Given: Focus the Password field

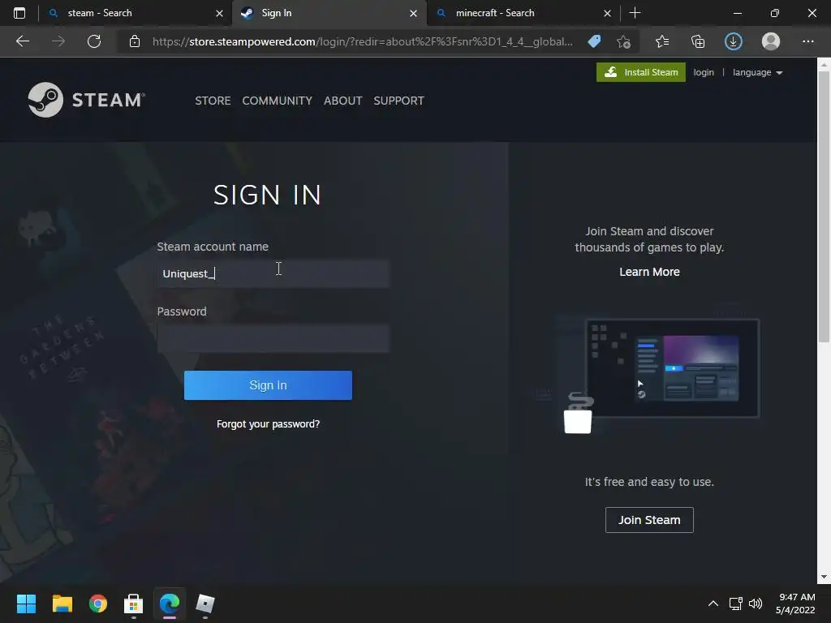Looking at the screenshot, I should pos(273,338).
